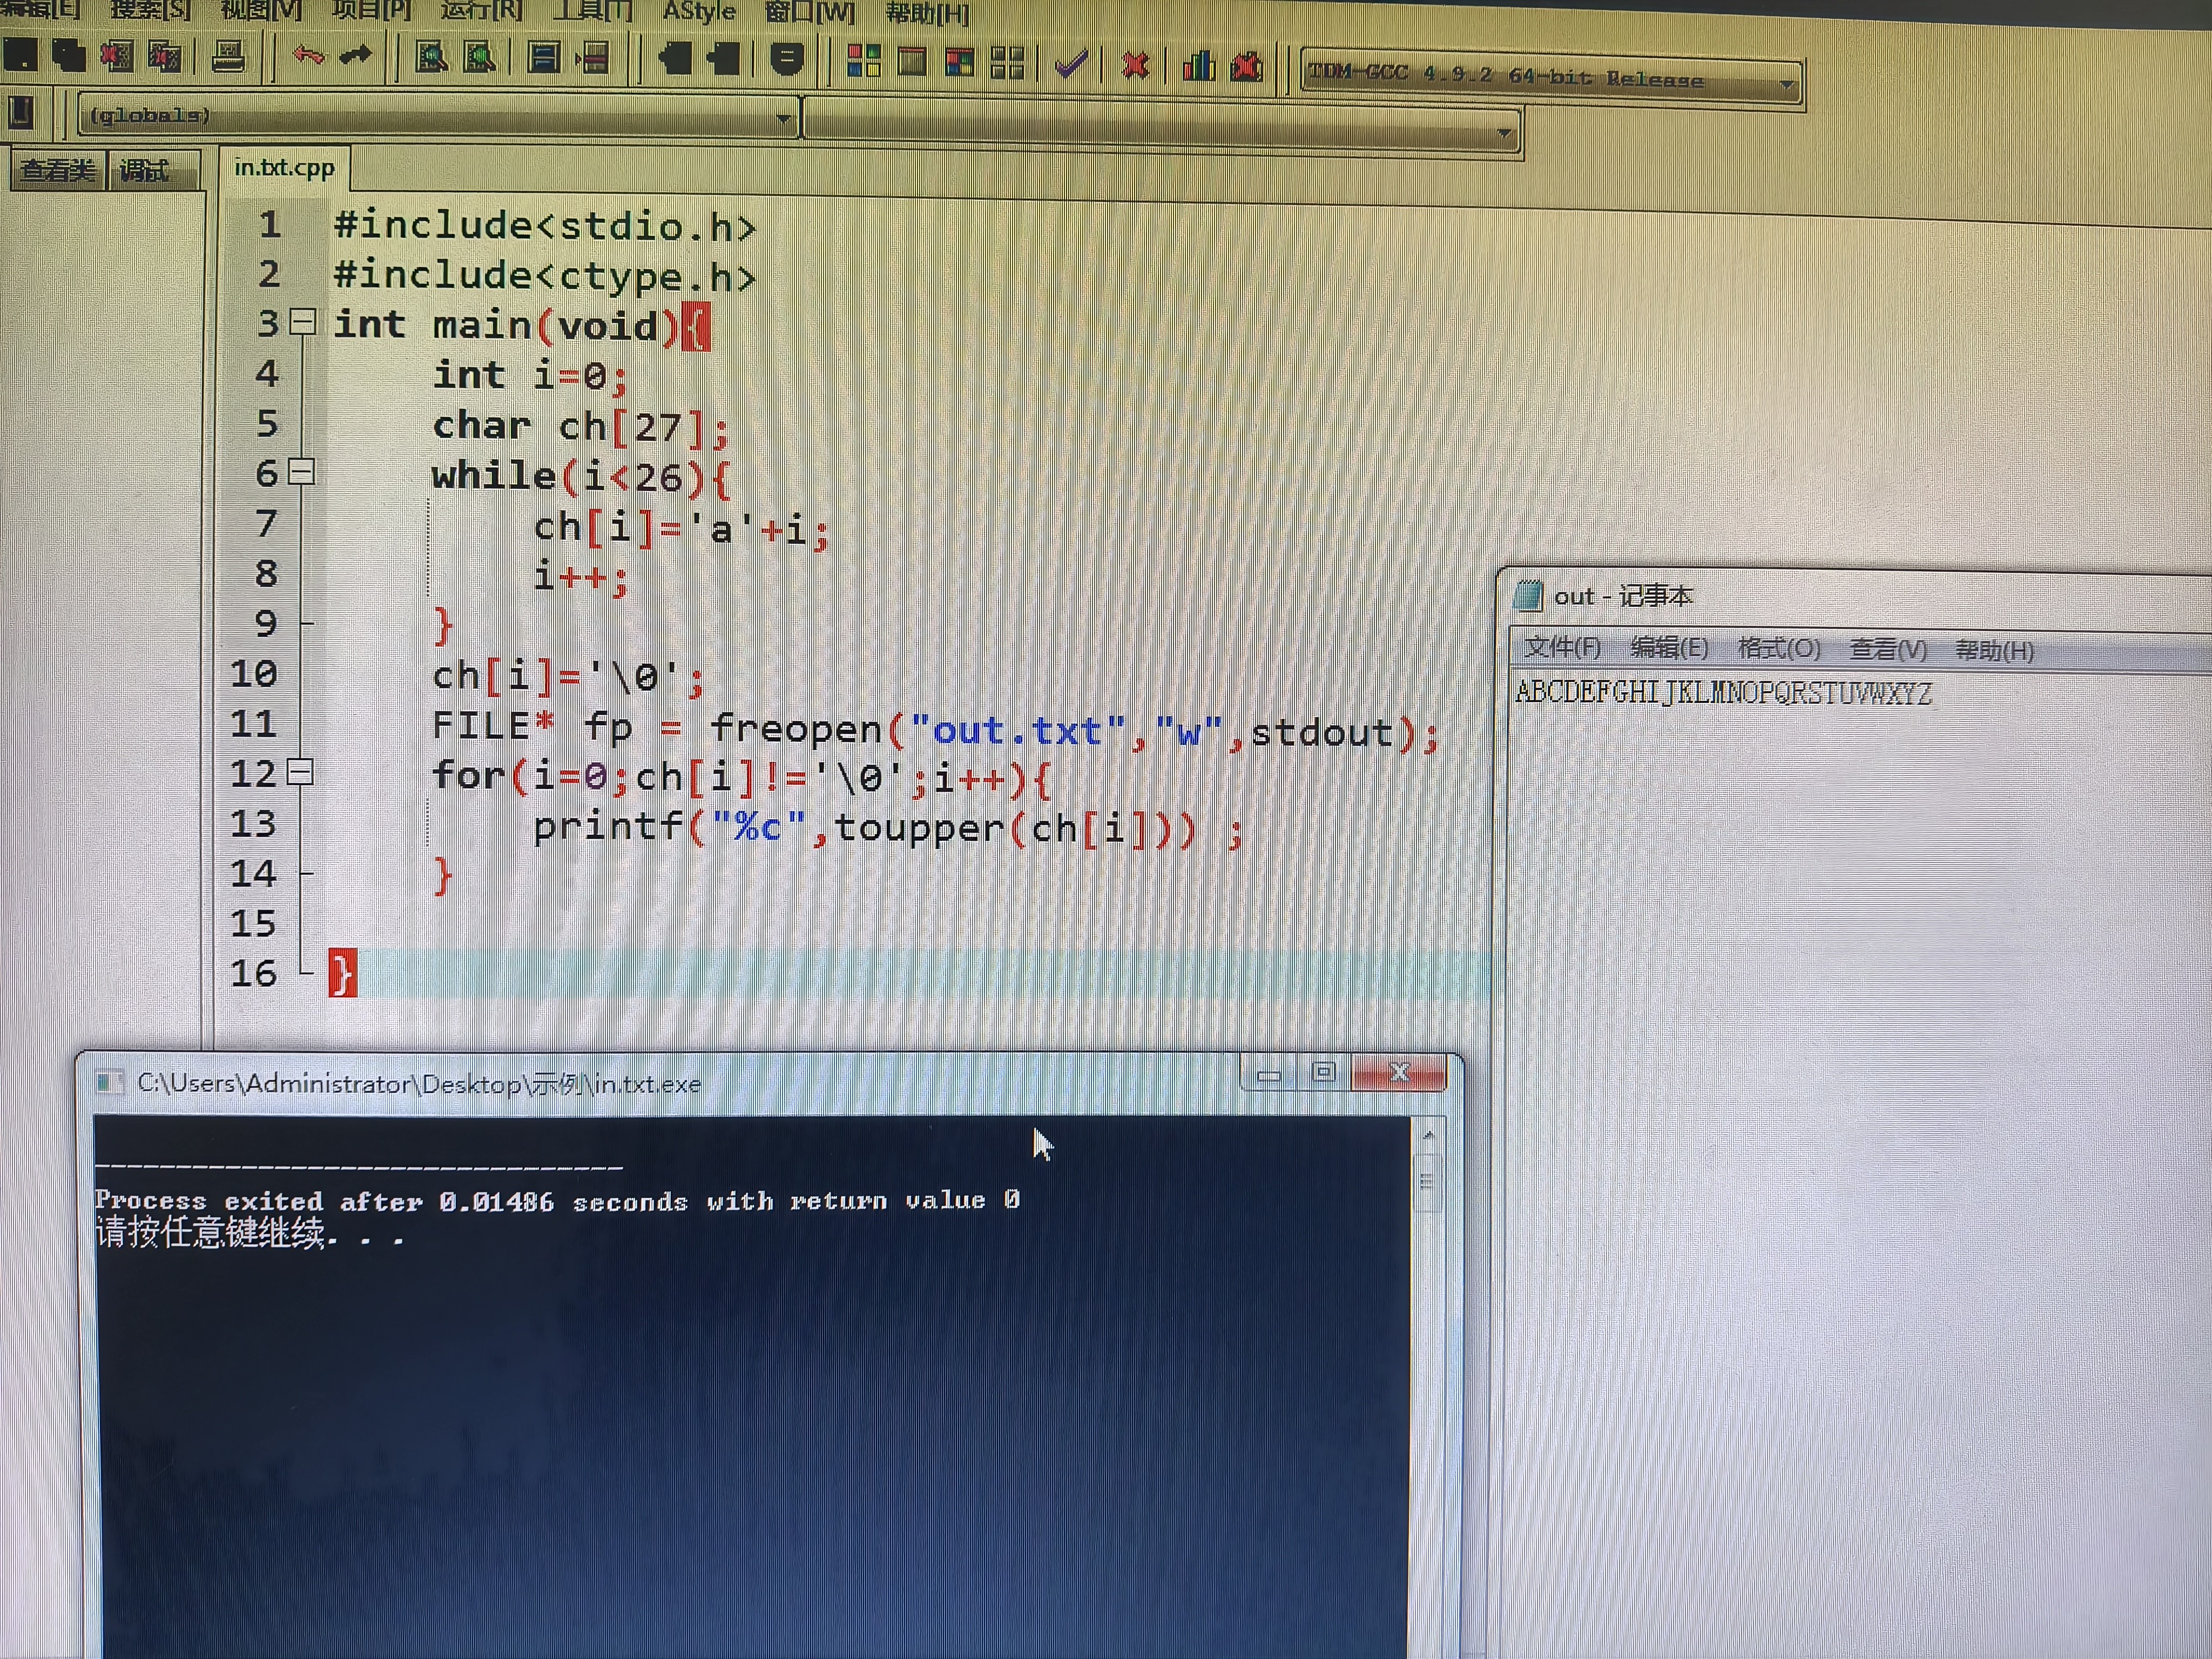Click the Undo arrow toolbar icon
The image size is (2212, 1659).
coord(308,56)
